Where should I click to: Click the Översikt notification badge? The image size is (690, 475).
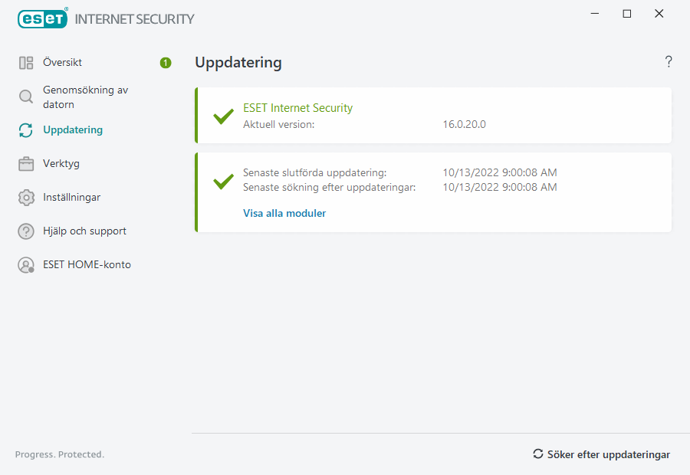pos(166,63)
